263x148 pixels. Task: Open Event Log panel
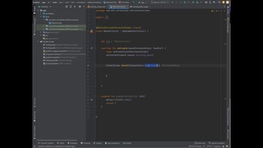point(200,143)
